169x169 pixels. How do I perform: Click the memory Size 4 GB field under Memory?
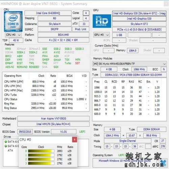tap(112, 129)
